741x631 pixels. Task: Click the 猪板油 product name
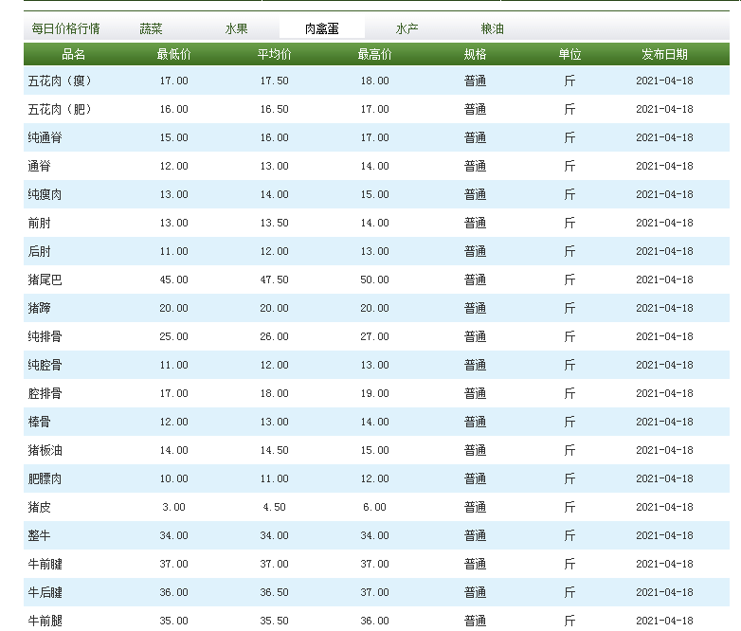(45, 450)
